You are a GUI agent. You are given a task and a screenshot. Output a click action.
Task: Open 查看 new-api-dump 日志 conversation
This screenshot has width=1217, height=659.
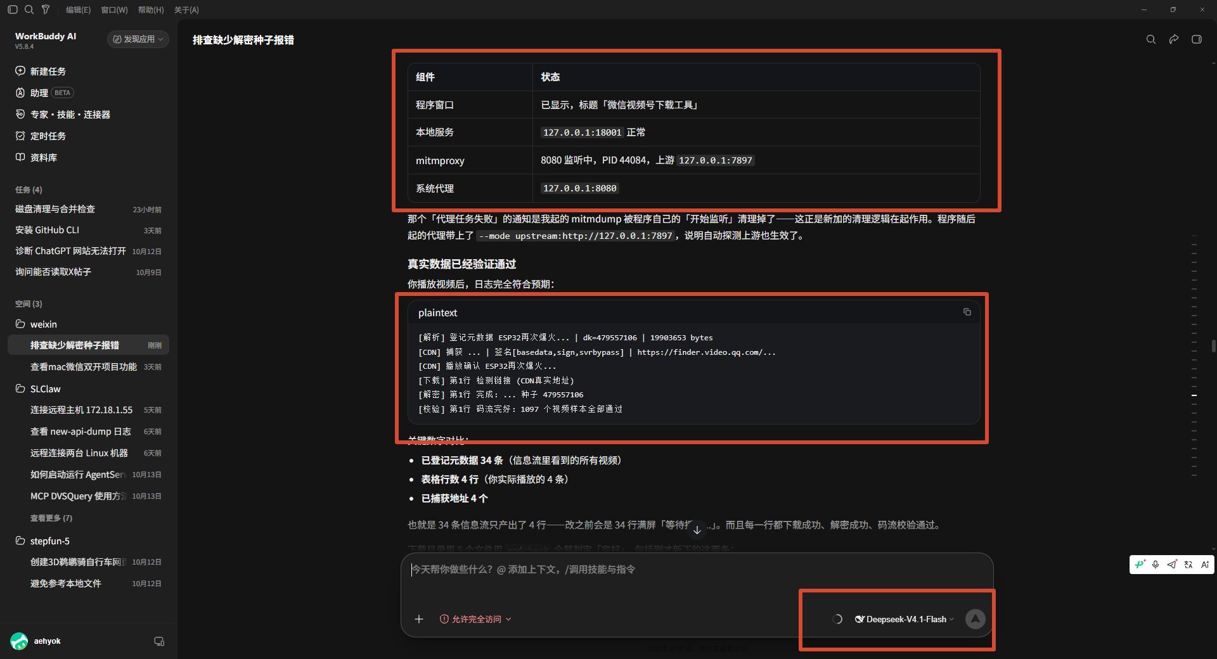click(88, 432)
